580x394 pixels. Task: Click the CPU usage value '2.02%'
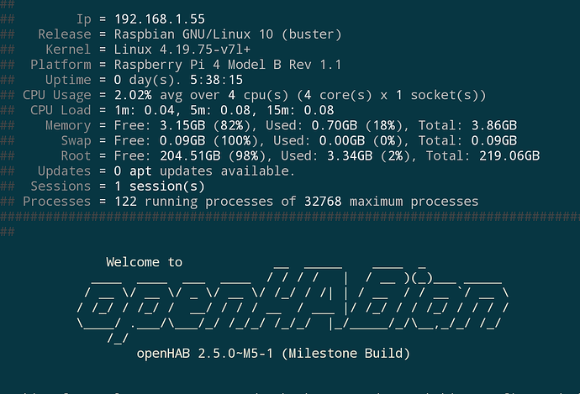click(133, 95)
